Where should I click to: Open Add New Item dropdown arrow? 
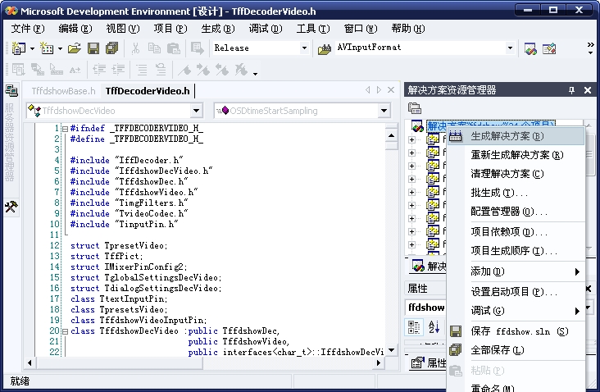pyautogui.click(x=60, y=48)
